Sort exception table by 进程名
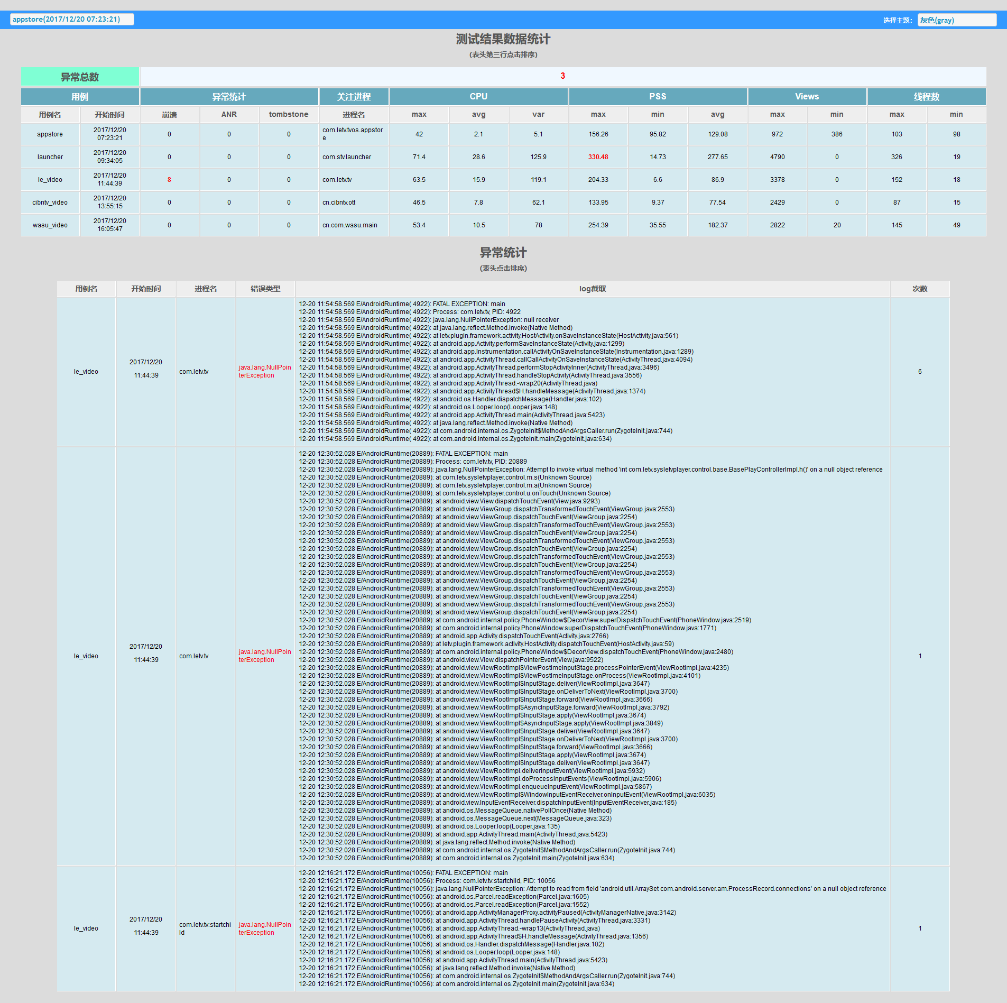This screenshot has height=1003, width=1007. pos(206,289)
